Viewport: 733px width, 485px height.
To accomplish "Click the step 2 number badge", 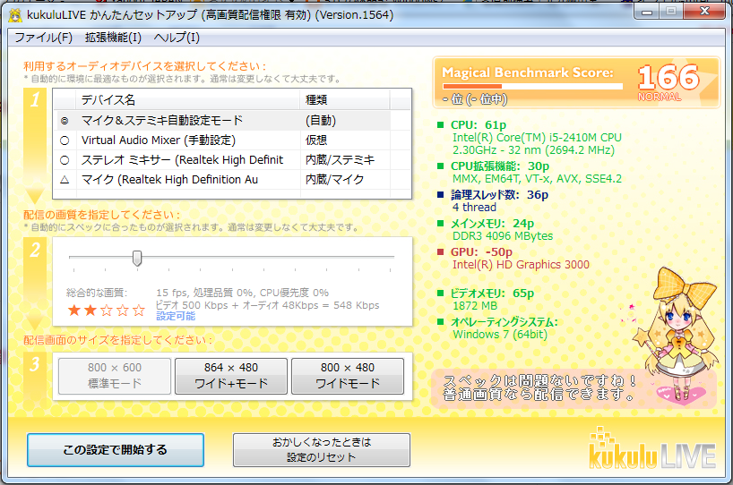I will (35, 250).
